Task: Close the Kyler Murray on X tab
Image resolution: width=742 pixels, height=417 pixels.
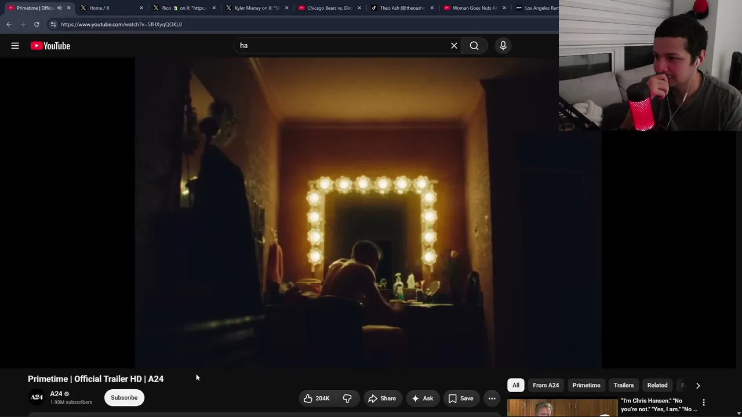Action: click(286, 8)
